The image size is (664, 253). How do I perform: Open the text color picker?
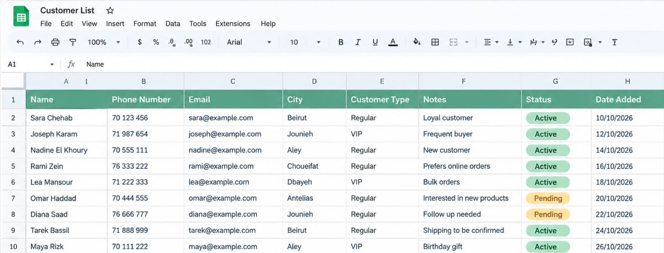393,42
